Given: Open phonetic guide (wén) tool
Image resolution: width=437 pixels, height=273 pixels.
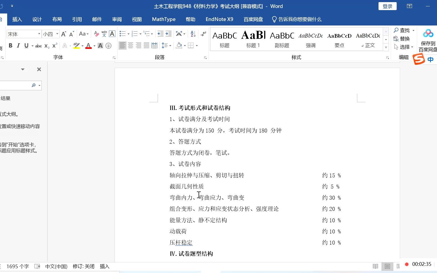Looking at the screenshot, I should pos(104,34).
